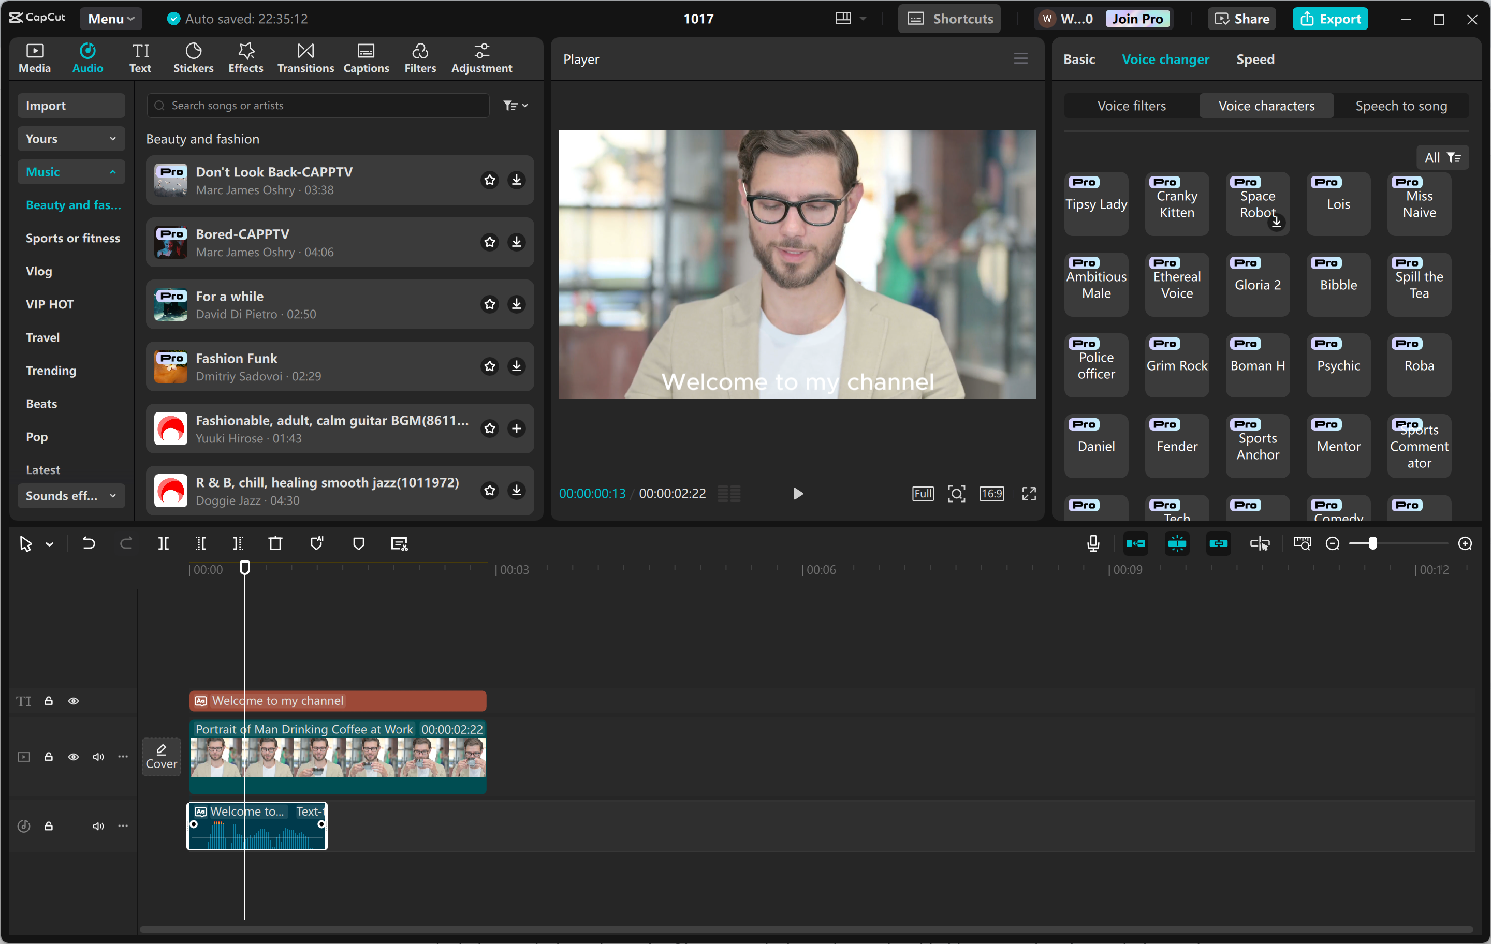Lock the audio track
The image size is (1491, 944).
[48, 826]
